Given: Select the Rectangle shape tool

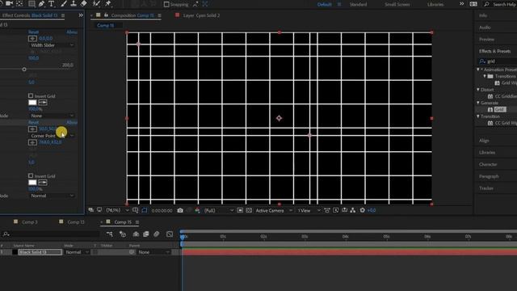Looking at the screenshot, I should 32,3.
